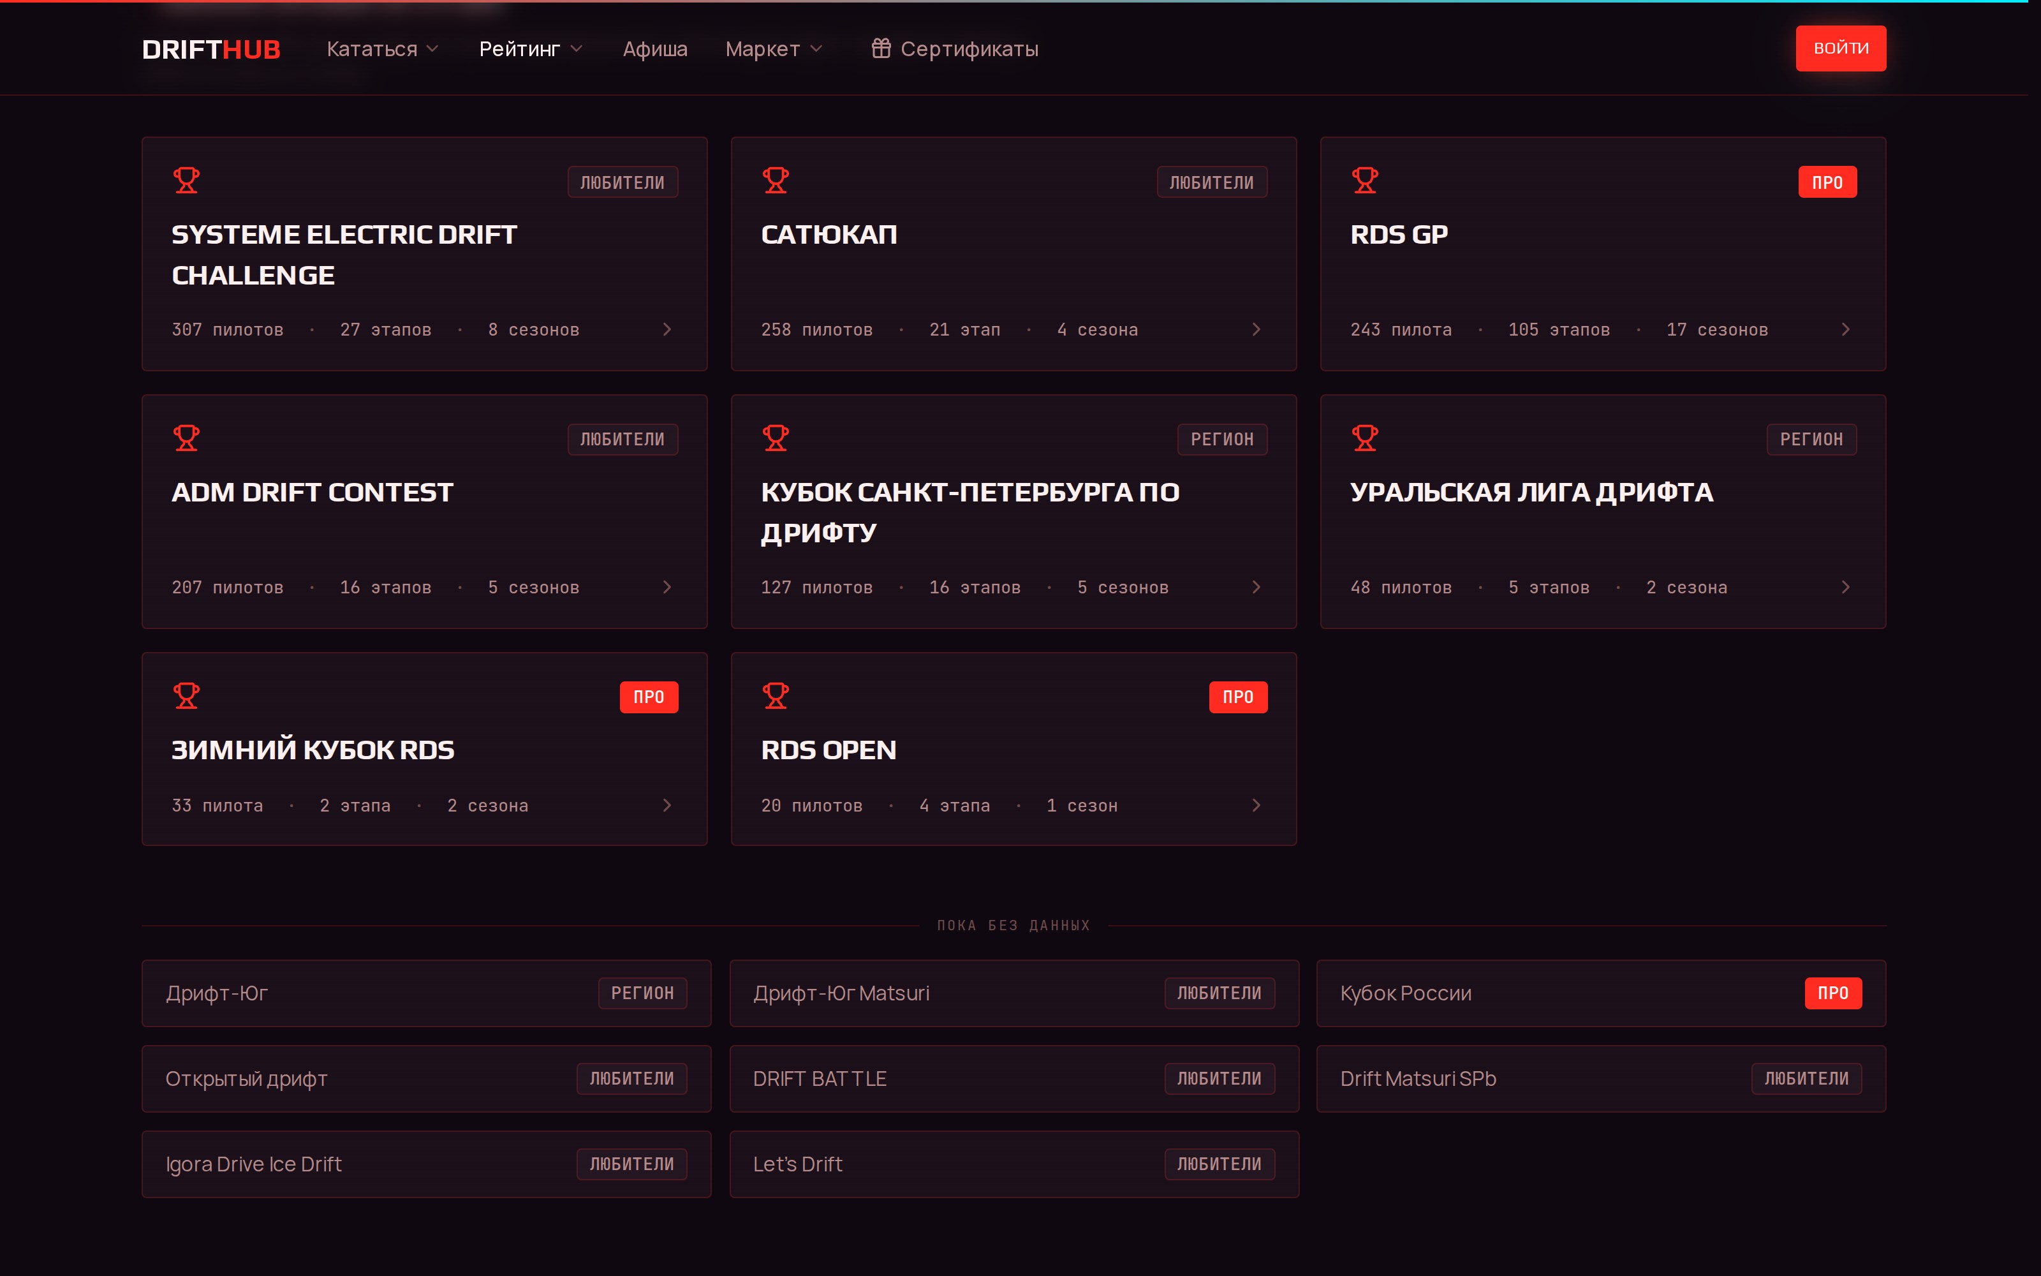2041x1276 pixels.
Task: Click the trophy icon on the RDS Open card
Action: [x=775, y=695]
